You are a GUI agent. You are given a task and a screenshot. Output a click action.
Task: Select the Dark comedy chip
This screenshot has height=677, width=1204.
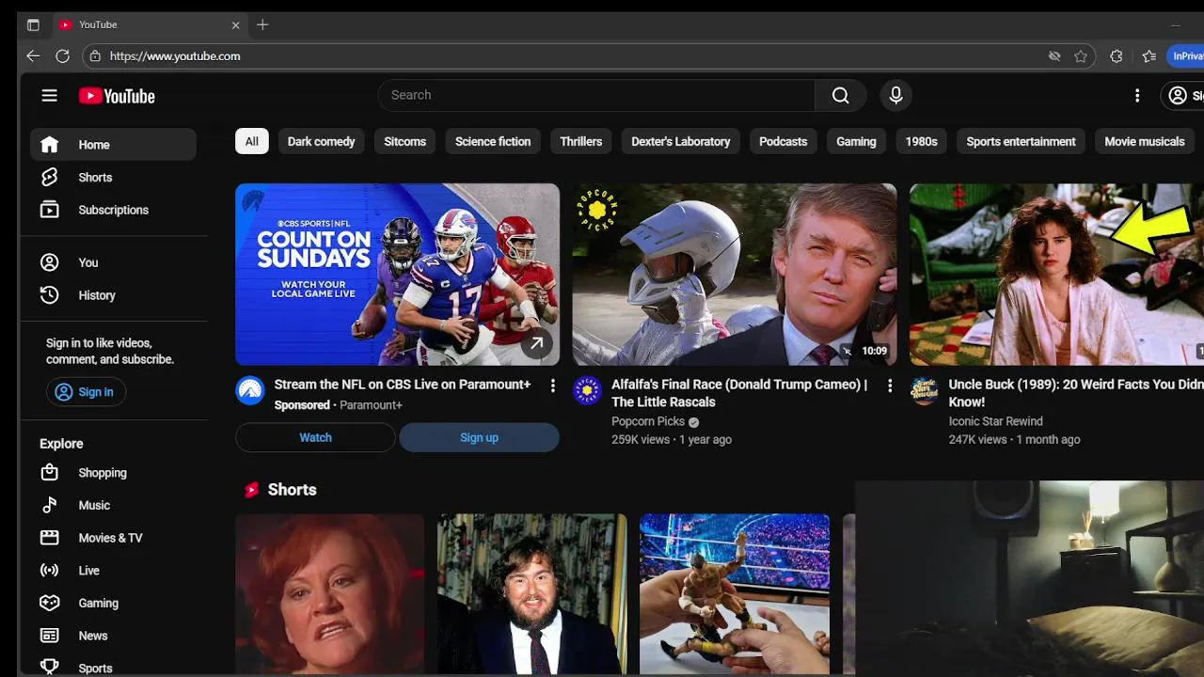321,142
